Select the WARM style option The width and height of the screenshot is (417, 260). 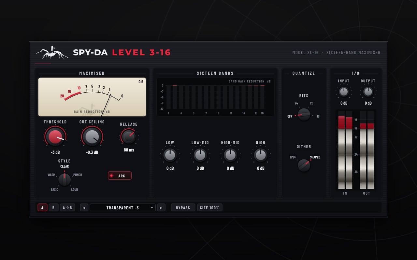coord(51,175)
